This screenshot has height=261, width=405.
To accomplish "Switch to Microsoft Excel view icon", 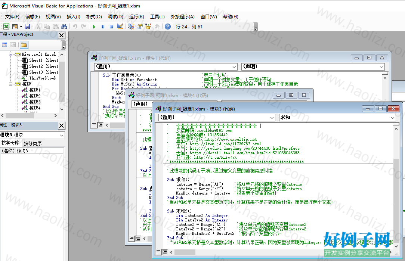I will pyautogui.click(x=6, y=27).
